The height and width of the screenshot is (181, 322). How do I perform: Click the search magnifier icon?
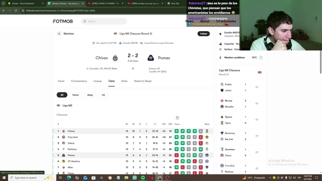[85, 21]
